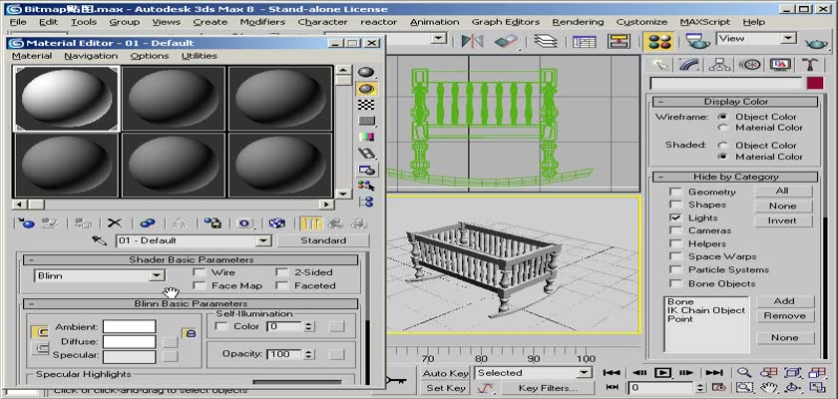Image resolution: width=838 pixels, height=399 pixels.
Task: Switch to Hierarchy command panel tab
Action: [x=719, y=65]
